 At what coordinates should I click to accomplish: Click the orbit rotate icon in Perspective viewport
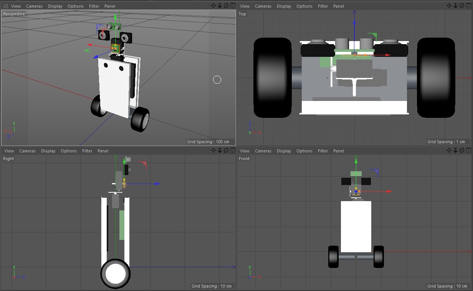(226, 6)
